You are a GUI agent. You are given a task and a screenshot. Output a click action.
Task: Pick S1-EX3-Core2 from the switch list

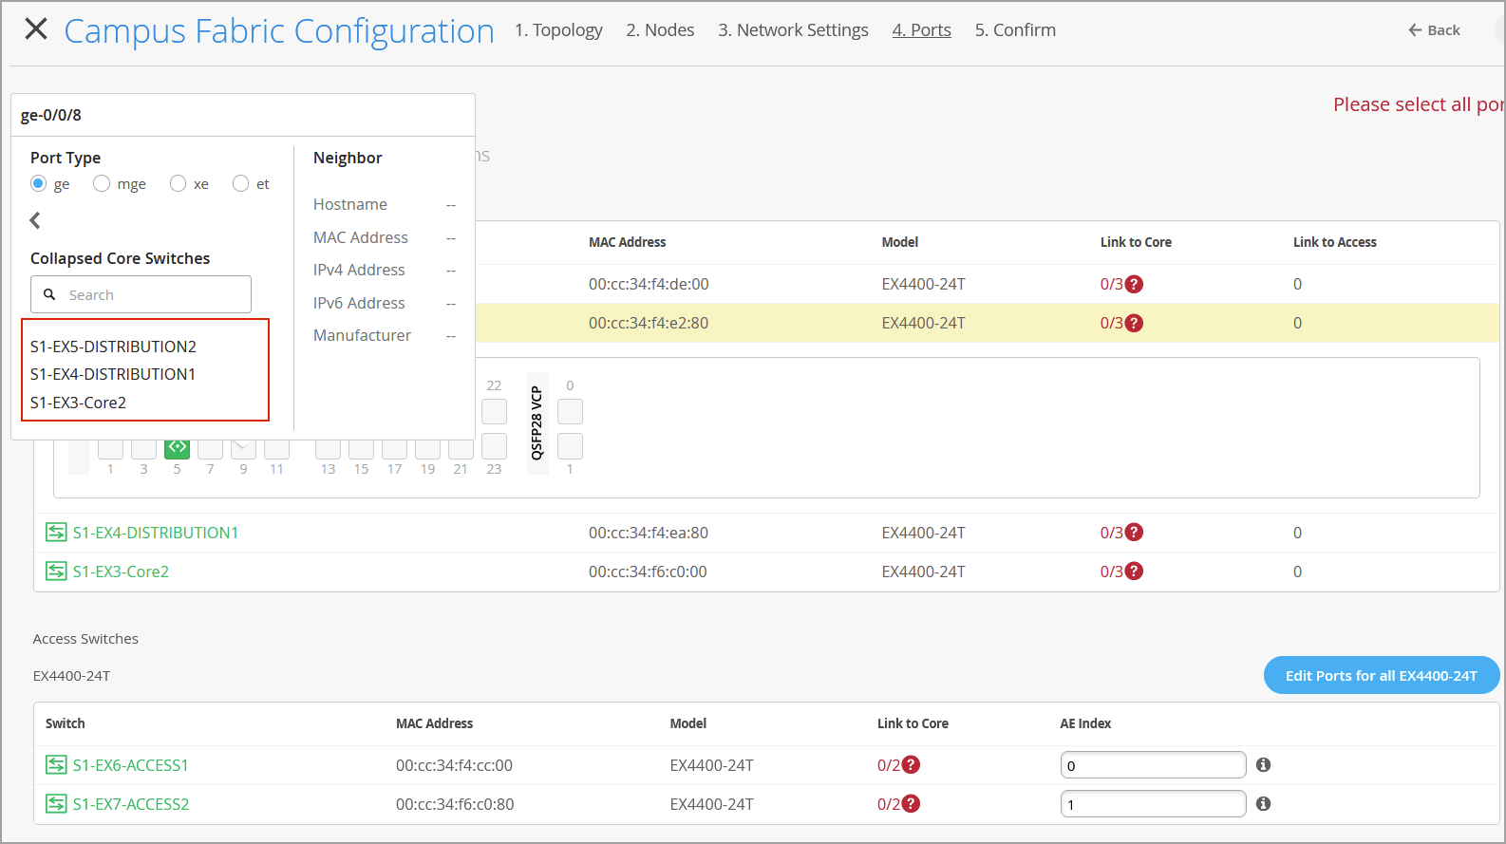(78, 403)
